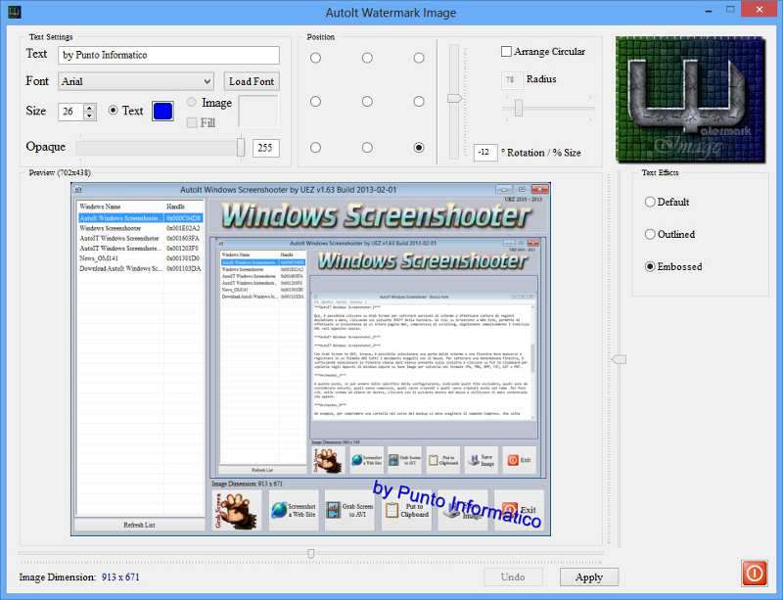Click the Watermark Image logo

coord(691,100)
